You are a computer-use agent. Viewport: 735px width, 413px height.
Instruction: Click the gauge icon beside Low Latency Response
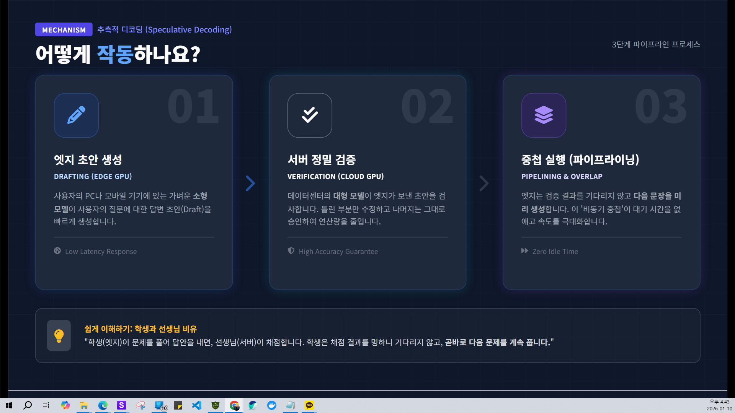coord(57,251)
